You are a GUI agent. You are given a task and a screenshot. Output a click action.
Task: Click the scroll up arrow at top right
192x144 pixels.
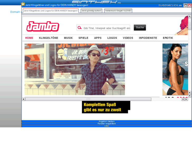[190, 16]
